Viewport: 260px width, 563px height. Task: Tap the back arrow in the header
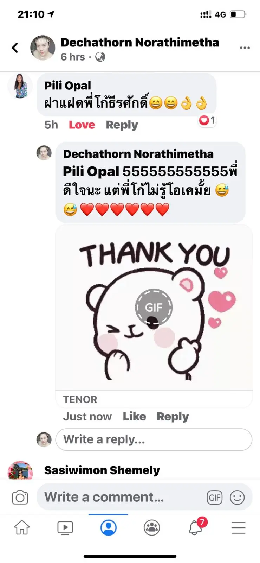[x=15, y=48]
